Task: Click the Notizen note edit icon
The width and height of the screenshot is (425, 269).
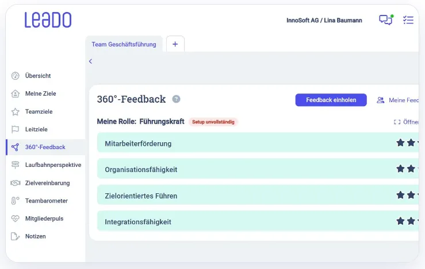Action: [x=15, y=236]
